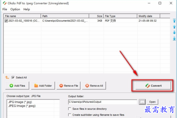Click the path cell C:\Users\pc\Documents\2021-03-02_...

point(65,21)
